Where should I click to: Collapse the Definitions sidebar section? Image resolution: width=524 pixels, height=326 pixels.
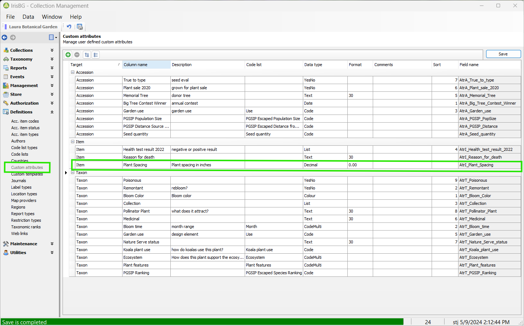click(x=52, y=112)
